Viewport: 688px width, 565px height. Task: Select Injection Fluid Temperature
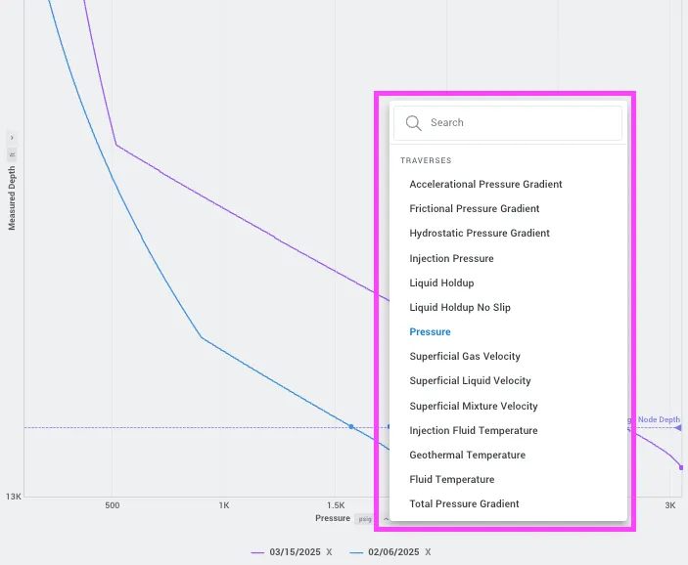pyautogui.click(x=474, y=430)
